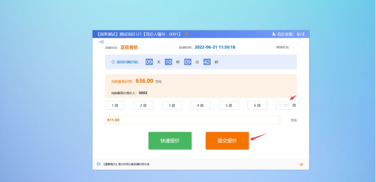Viewport: 376px width, 182px height.
Task: Select the 3倍 multiplier button
Action: (172, 106)
